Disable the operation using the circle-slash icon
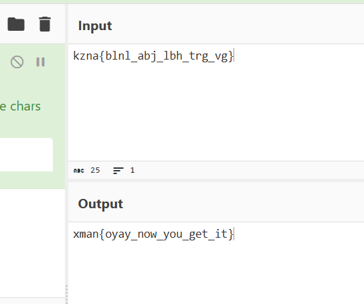 pyautogui.click(x=17, y=62)
